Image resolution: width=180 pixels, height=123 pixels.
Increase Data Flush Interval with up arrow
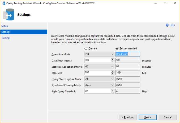click(x=112, y=59)
